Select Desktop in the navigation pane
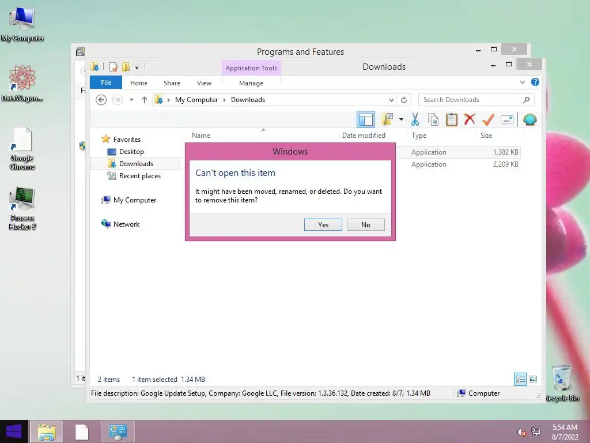Viewport: 590px width, 443px height. (131, 152)
